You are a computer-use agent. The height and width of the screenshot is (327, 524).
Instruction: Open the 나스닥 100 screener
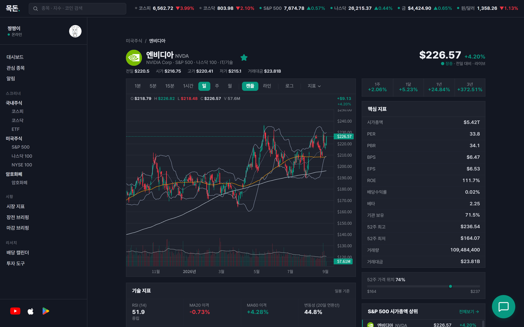pos(22,156)
